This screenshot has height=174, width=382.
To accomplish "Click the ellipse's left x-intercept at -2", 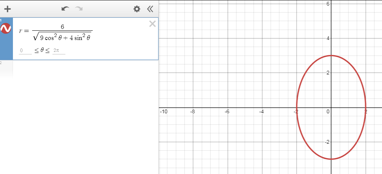I will click(297, 107).
